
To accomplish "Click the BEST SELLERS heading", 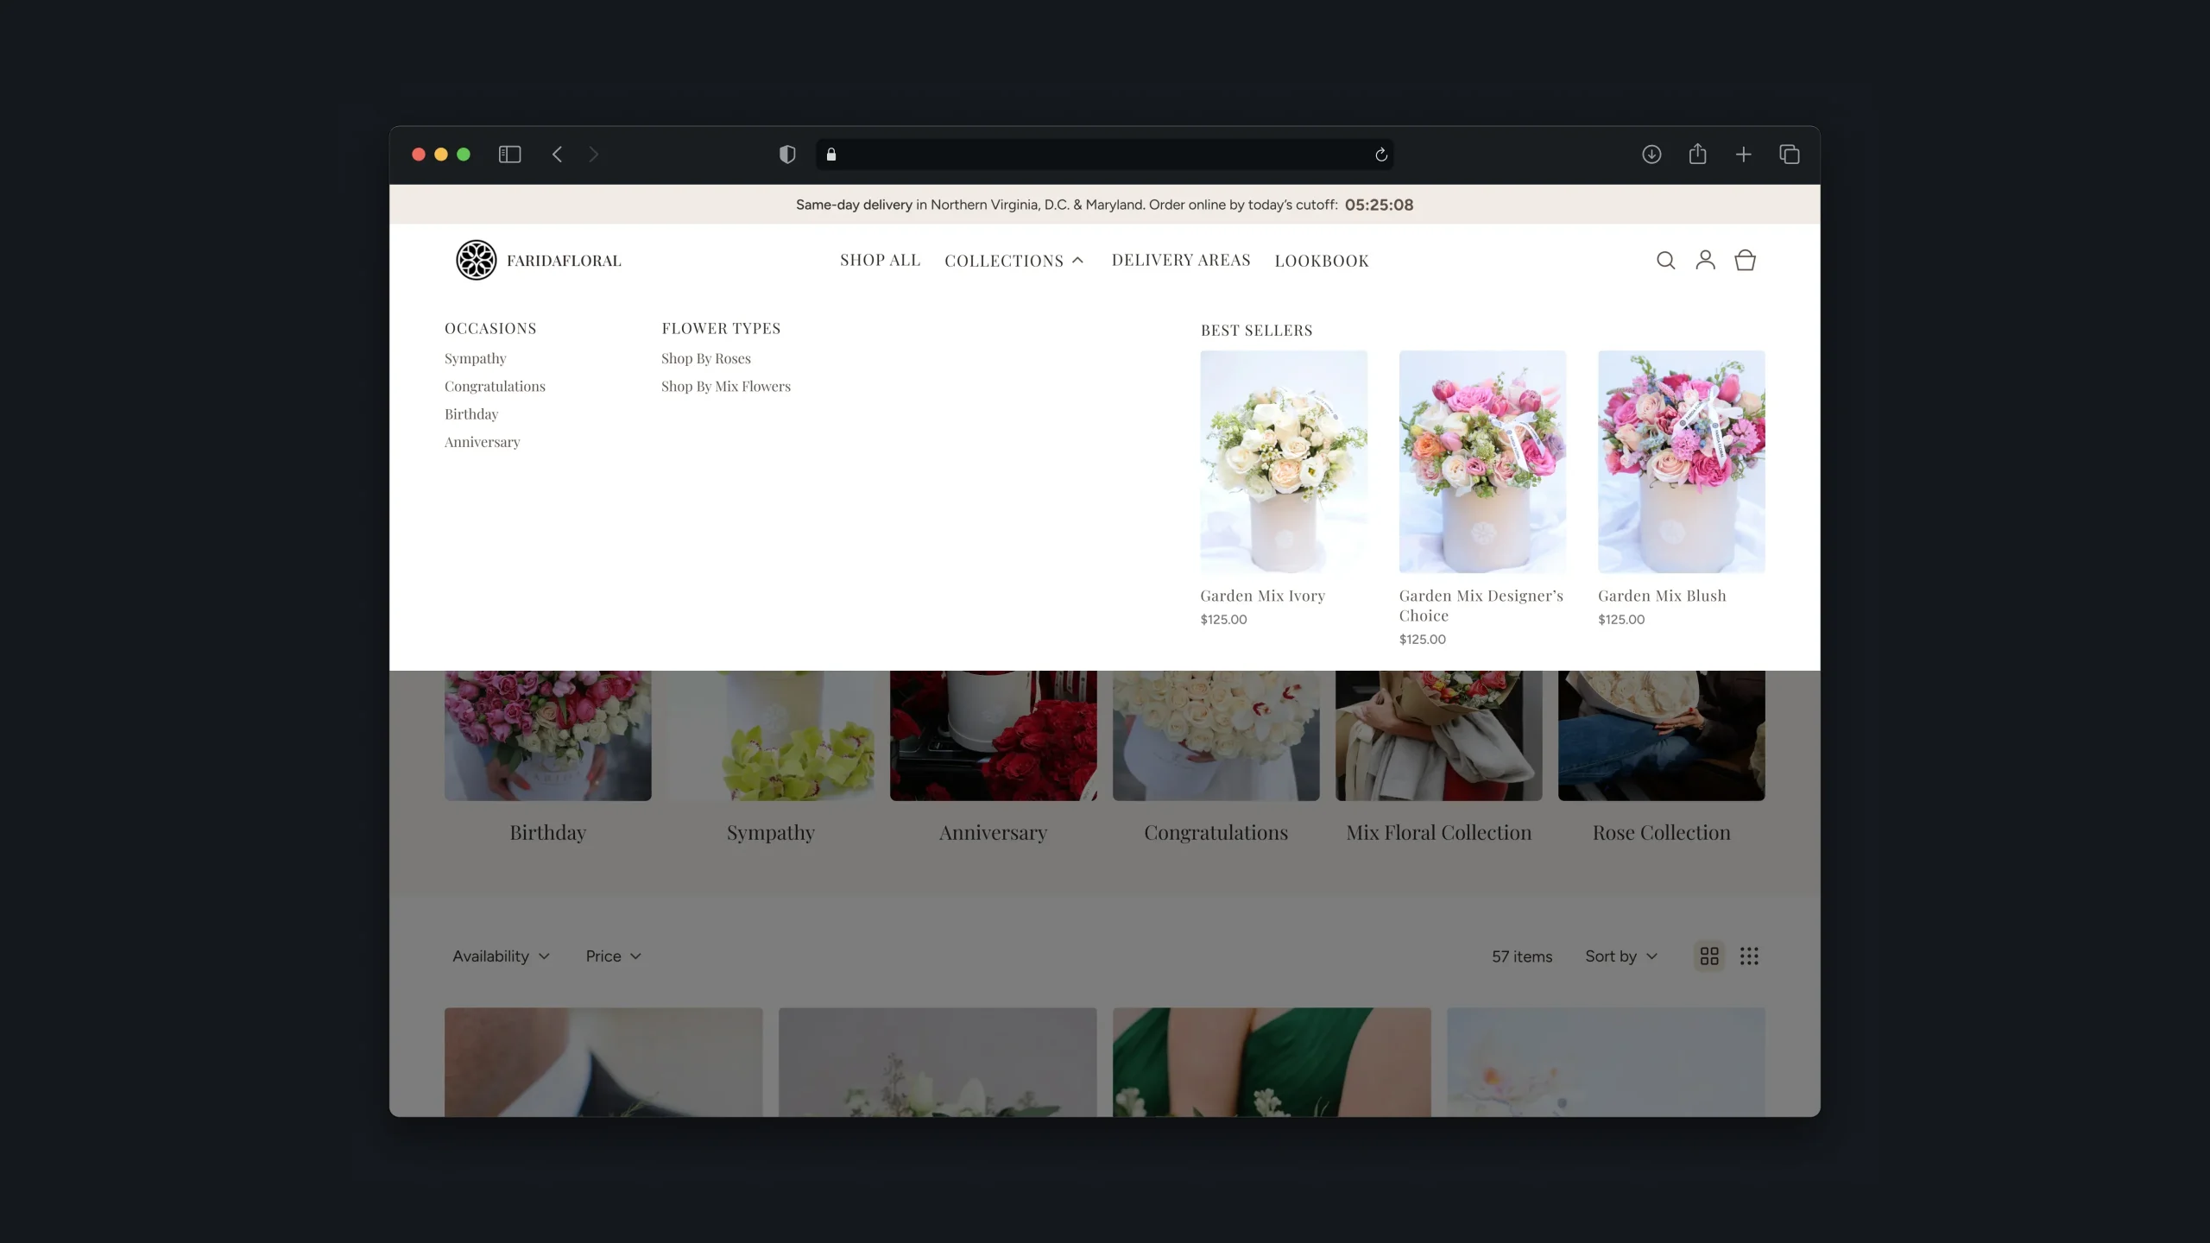I will click(x=1256, y=330).
